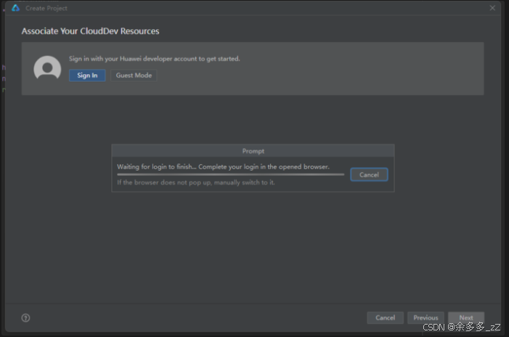Close the Create Project dialog
Screen dimensions: 509x337
coord(492,8)
